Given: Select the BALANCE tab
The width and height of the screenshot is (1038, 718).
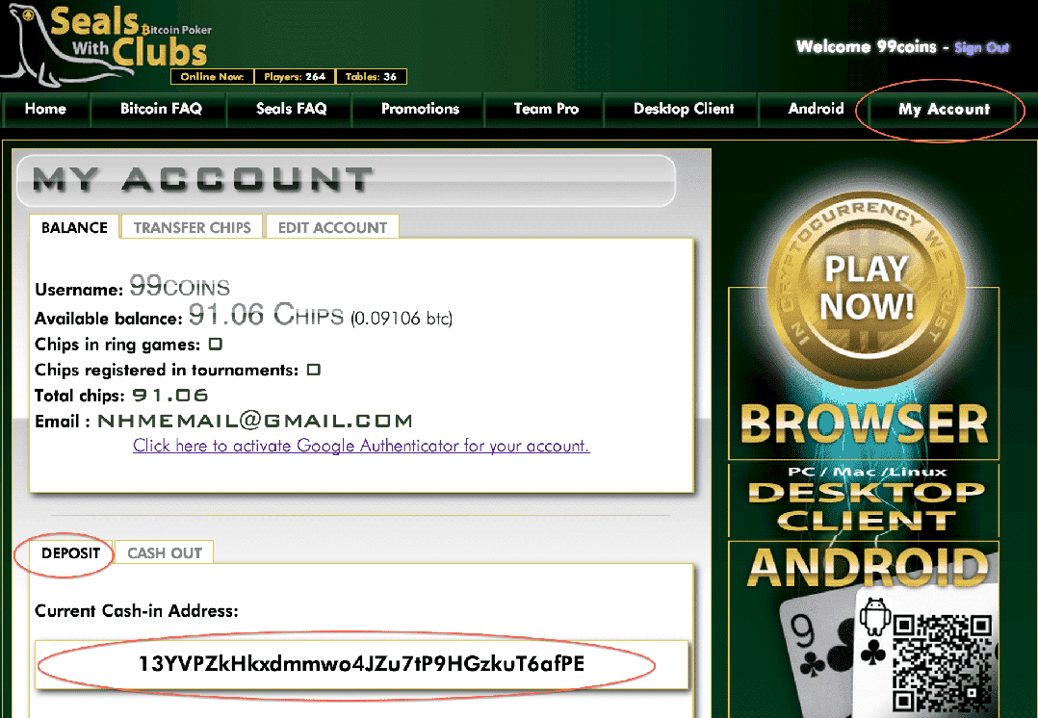Looking at the screenshot, I should coord(74,227).
